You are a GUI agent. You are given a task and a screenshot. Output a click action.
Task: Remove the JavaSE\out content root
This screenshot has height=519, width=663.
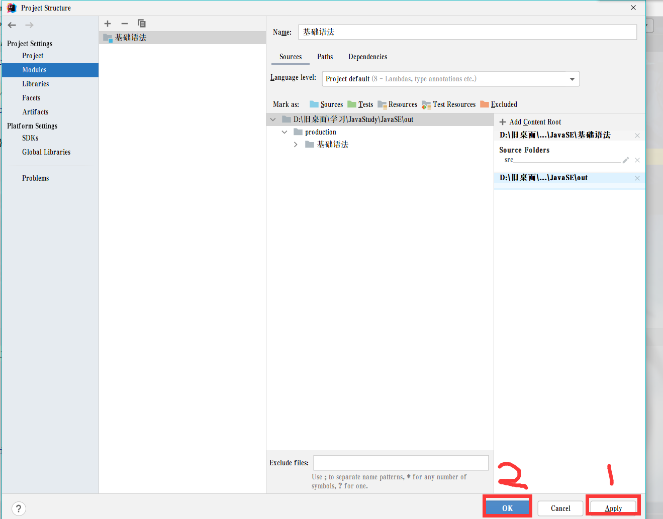coord(637,178)
